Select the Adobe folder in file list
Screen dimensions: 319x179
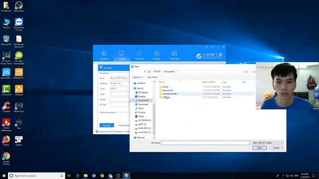(165, 87)
